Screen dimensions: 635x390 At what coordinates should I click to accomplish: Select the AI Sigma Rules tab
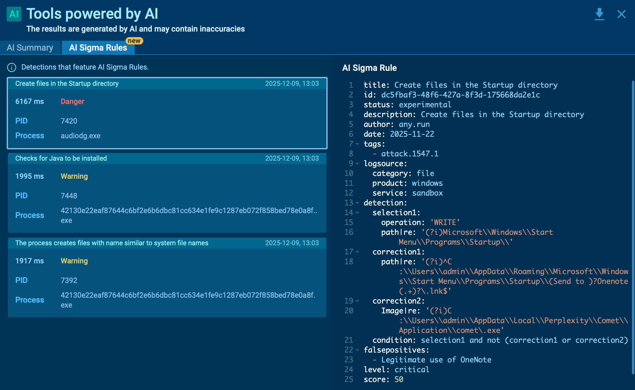98,48
